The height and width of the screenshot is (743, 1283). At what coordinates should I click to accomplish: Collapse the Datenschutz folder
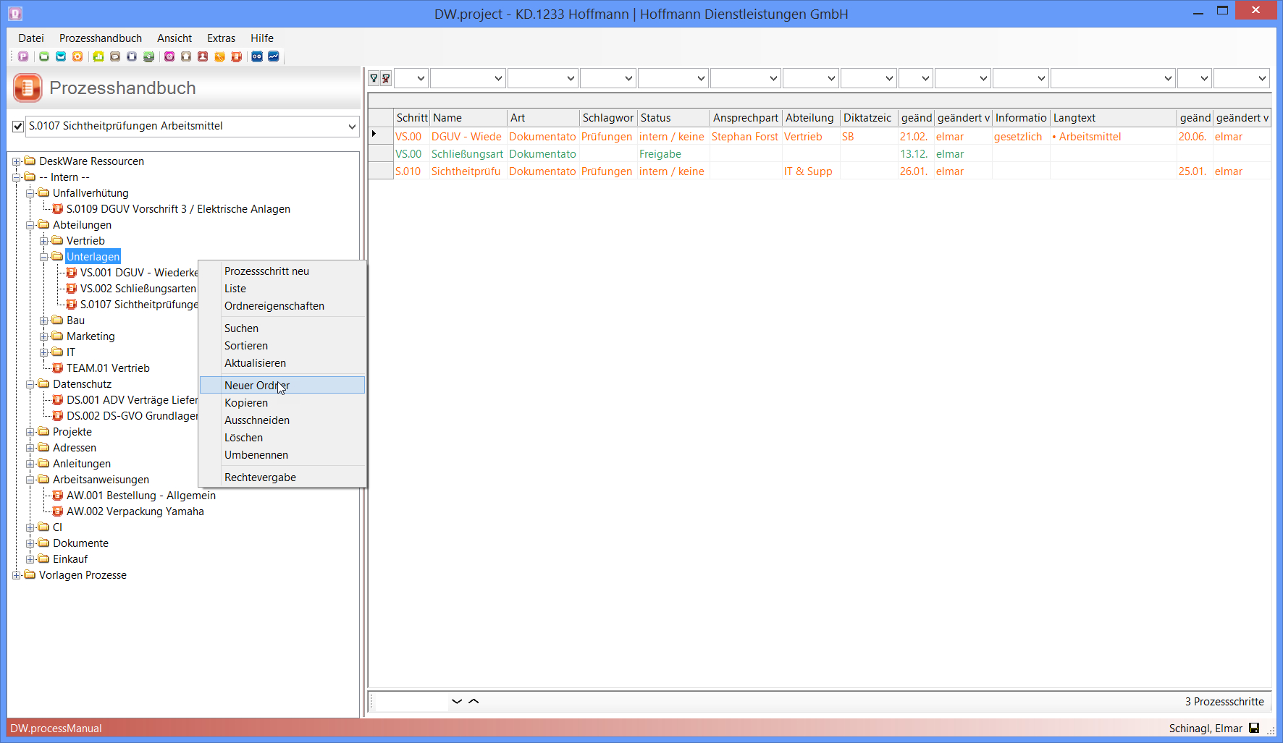[30, 384]
